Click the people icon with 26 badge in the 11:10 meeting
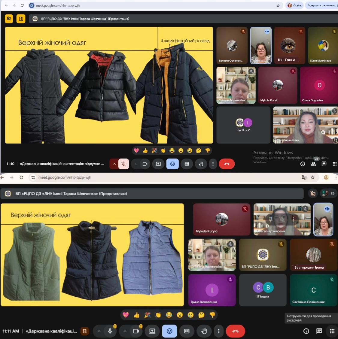 (313, 164)
